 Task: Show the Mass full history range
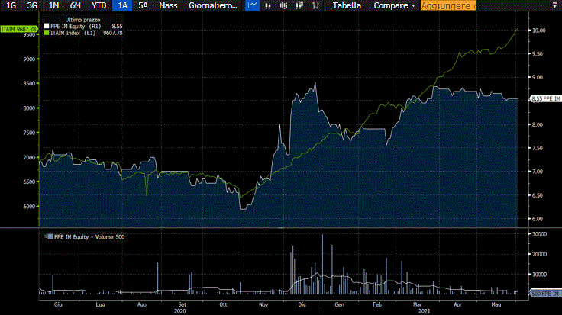(168, 5)
